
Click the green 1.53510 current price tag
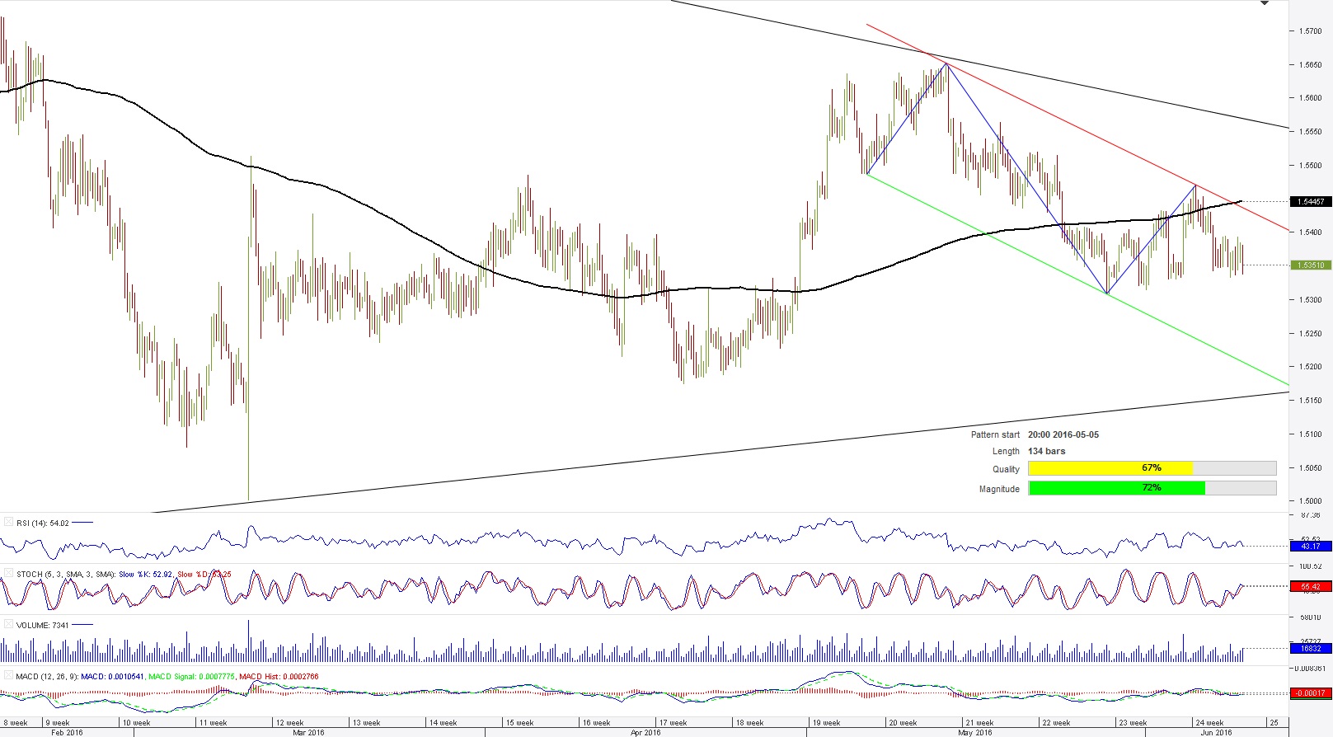1311,265
